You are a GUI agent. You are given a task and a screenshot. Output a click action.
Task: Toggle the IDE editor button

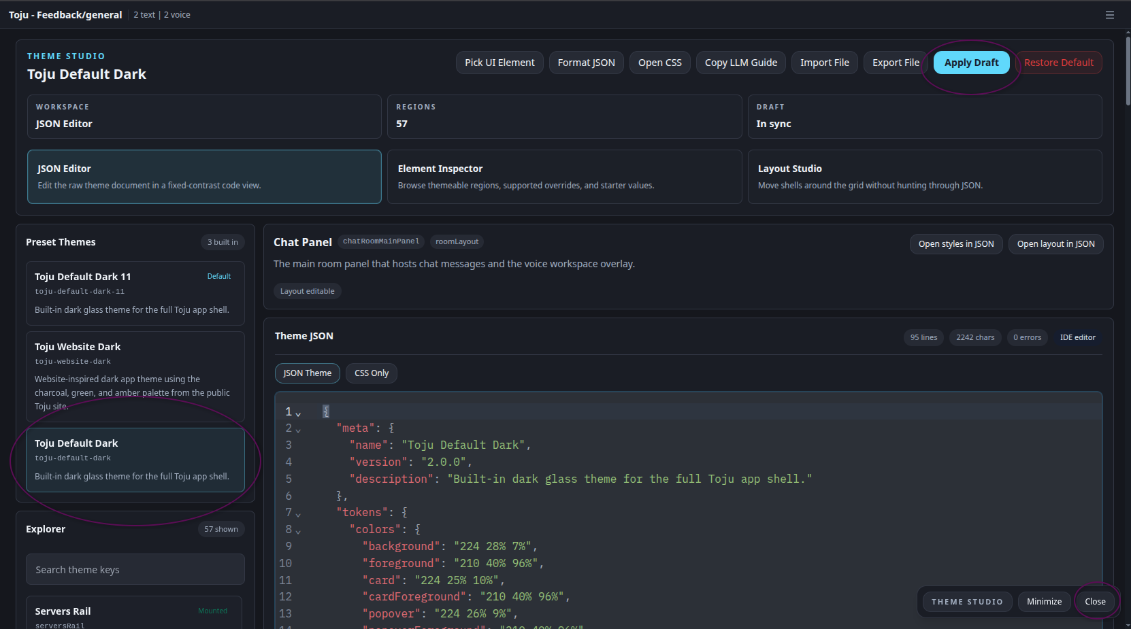click(x=1078, y=337)
